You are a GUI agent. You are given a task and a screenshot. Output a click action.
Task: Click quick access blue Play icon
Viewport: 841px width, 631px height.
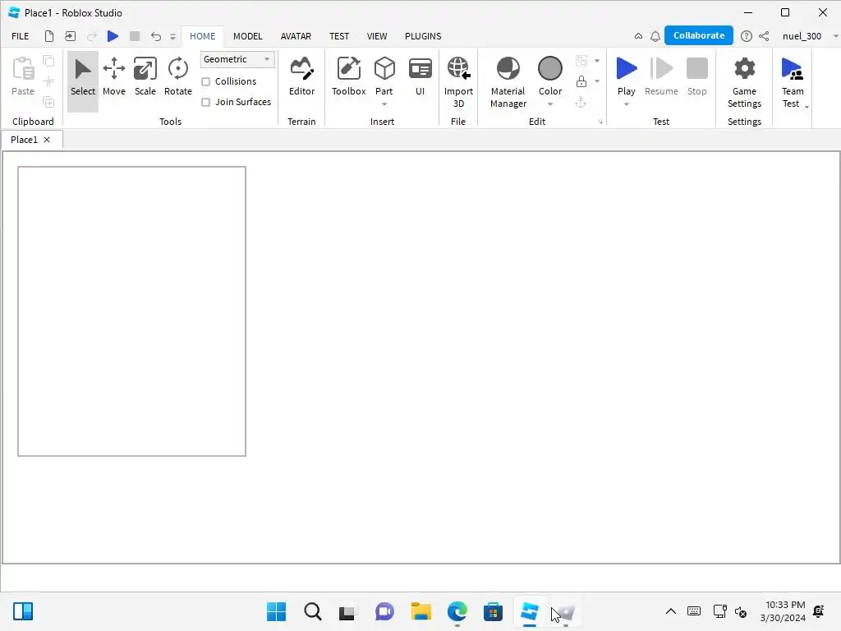tap(113, 36)
